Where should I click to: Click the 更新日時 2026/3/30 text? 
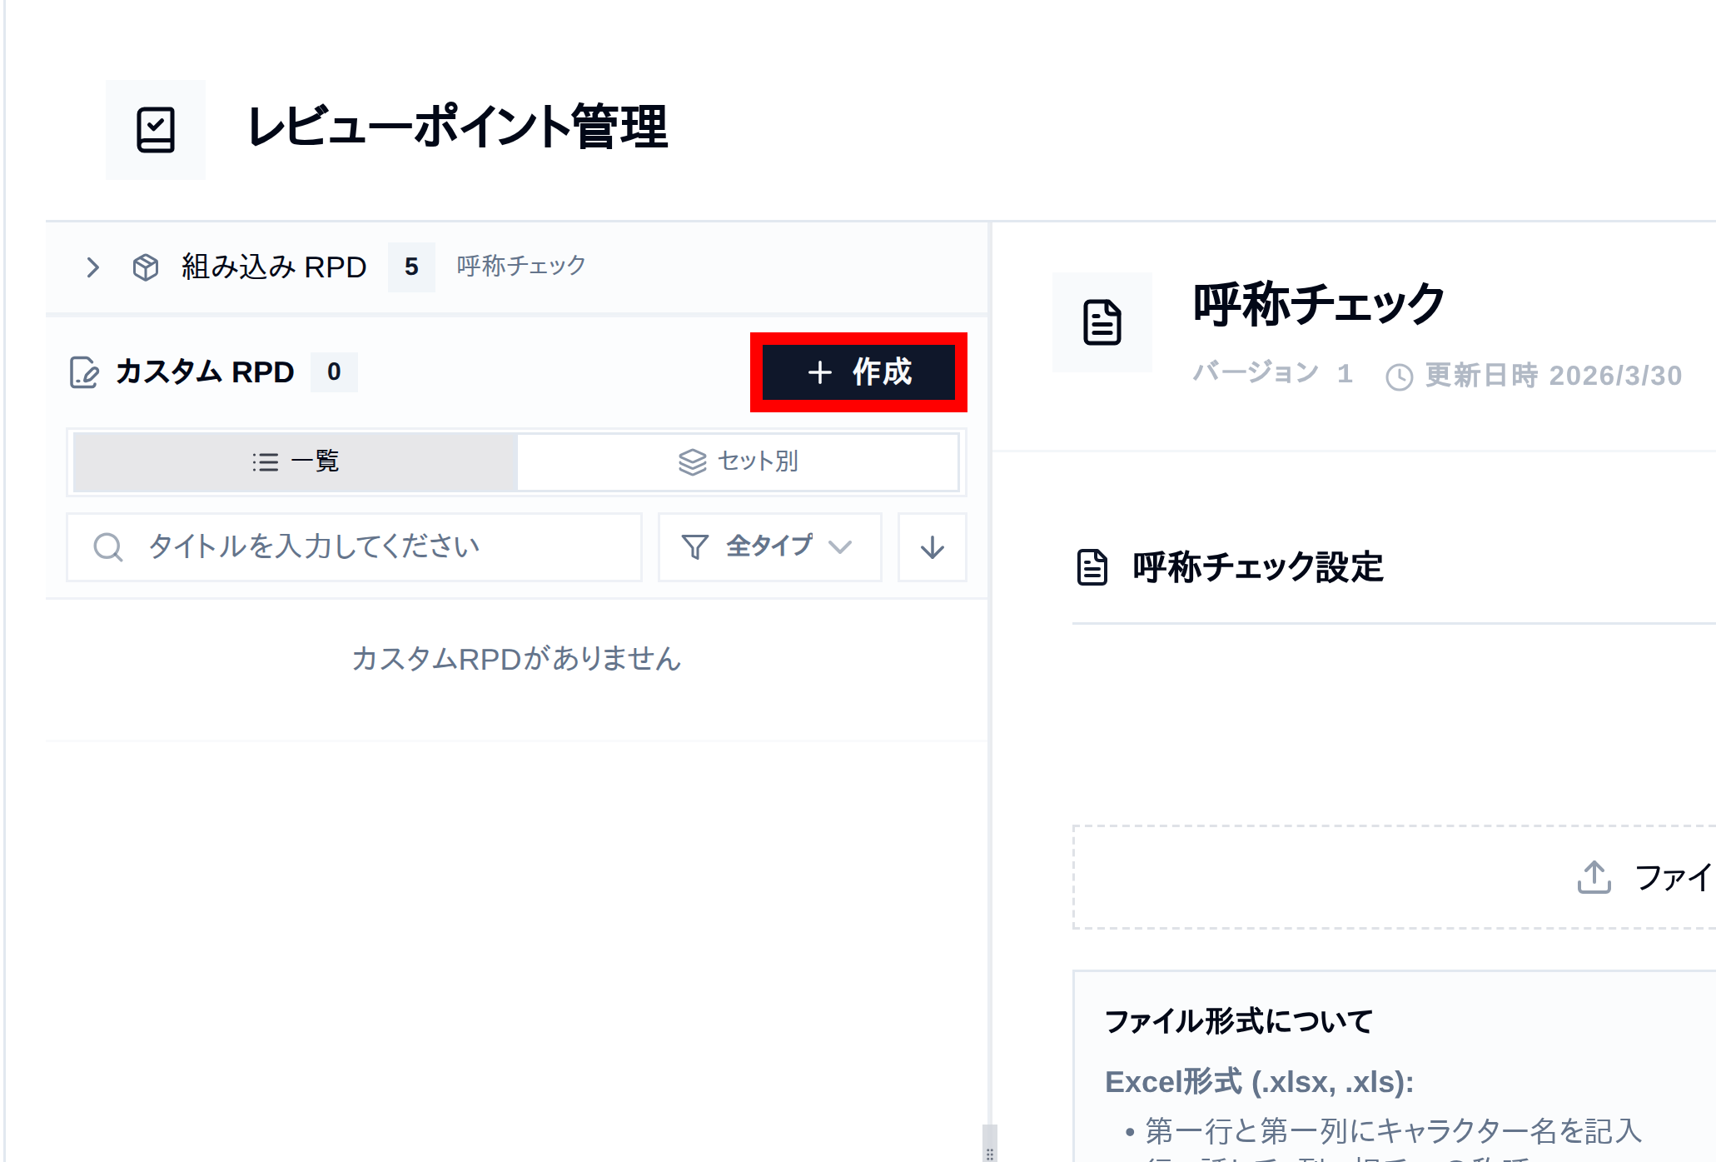coord(1554,376)
